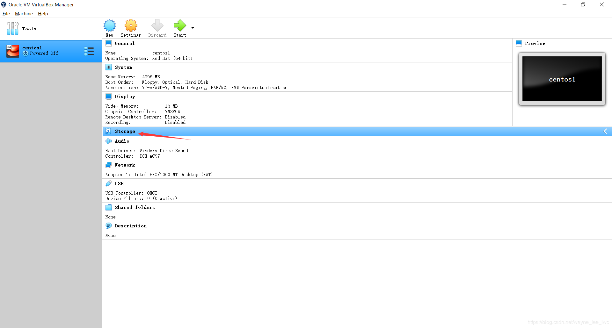The image size is (612, 328).
Task: Click the 'OHCI' USB controller value
Action: coord(152,193)
